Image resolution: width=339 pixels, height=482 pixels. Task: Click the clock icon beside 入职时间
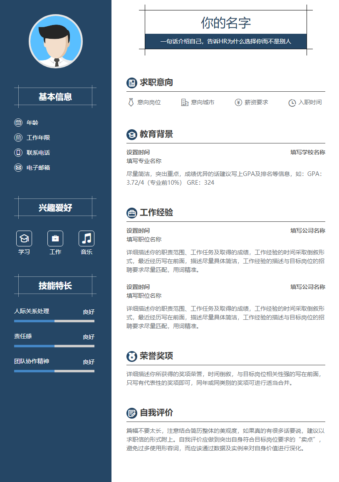(292, 103)
